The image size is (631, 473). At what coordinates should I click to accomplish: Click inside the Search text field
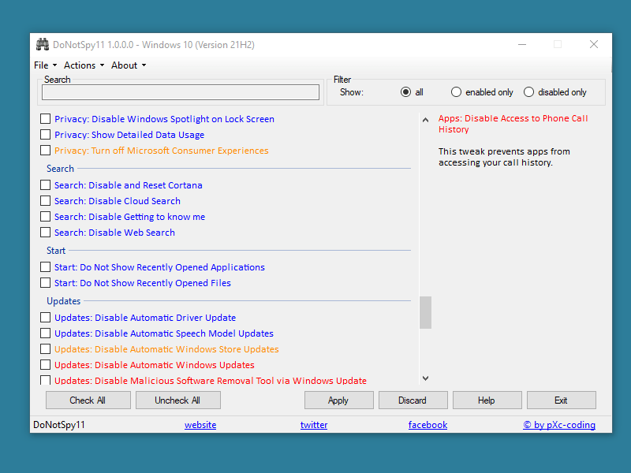click(181, 92)
